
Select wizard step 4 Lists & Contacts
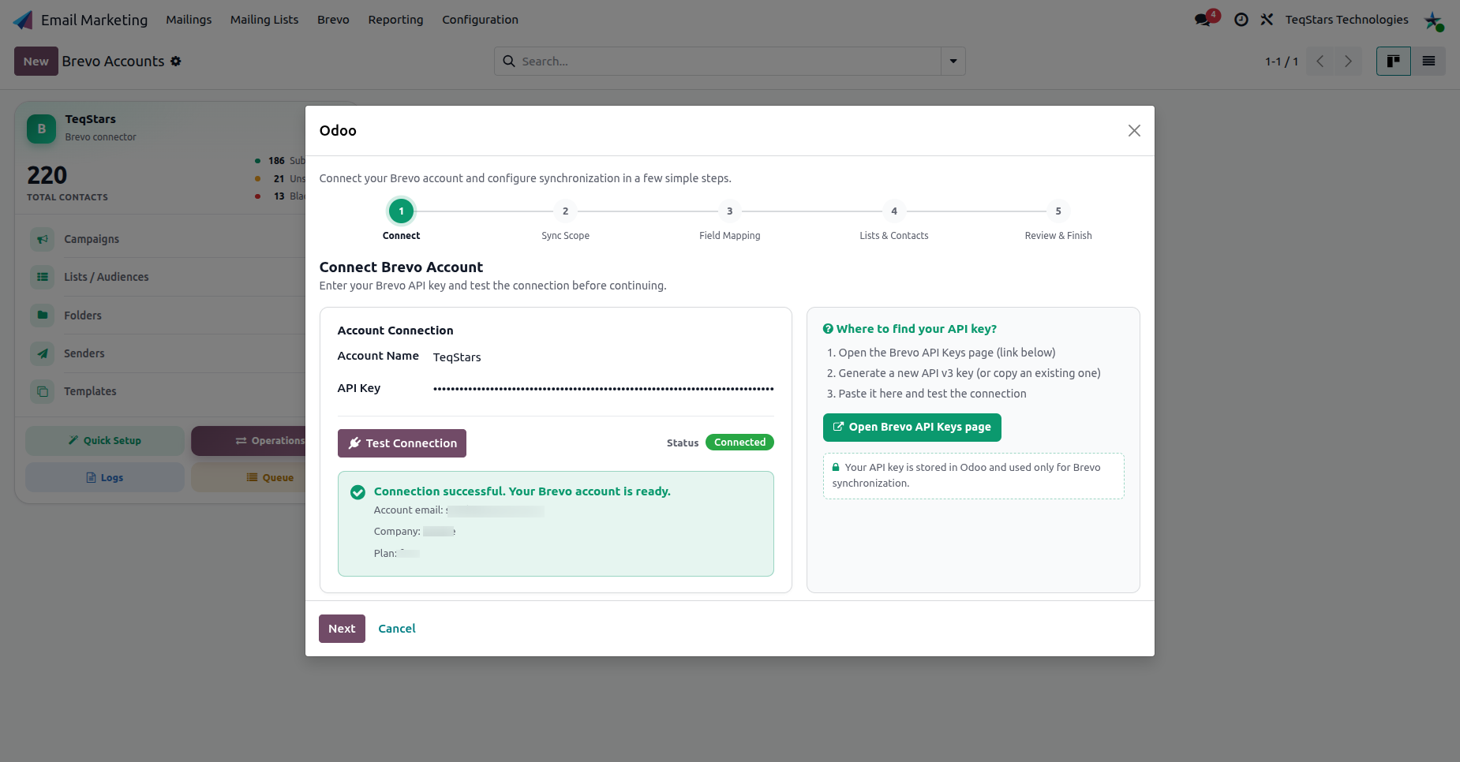pyautogui.click(x=894, y=211)
